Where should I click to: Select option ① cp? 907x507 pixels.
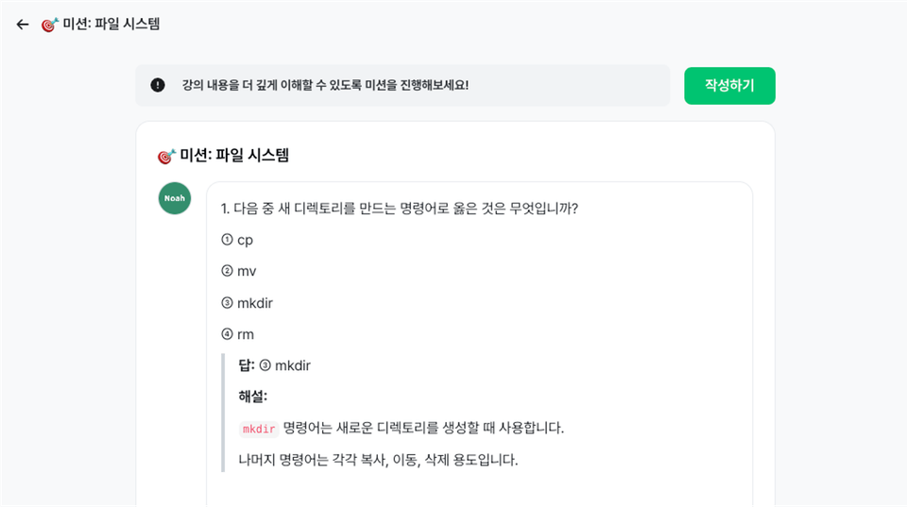(237, 240)
